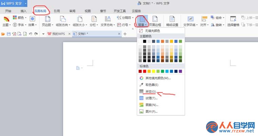Switch to the 插入 tab
258x136 pixels.
pos(23,11)
